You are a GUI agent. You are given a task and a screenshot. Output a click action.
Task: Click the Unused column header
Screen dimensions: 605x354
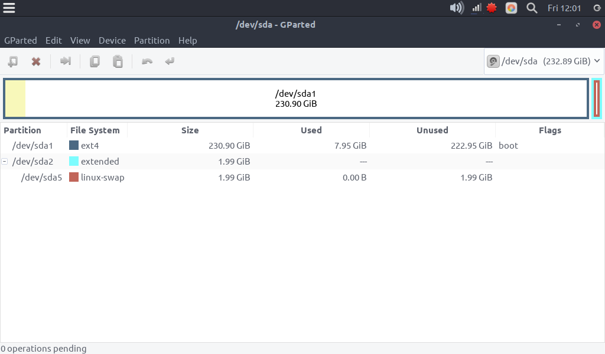point(432,130)
